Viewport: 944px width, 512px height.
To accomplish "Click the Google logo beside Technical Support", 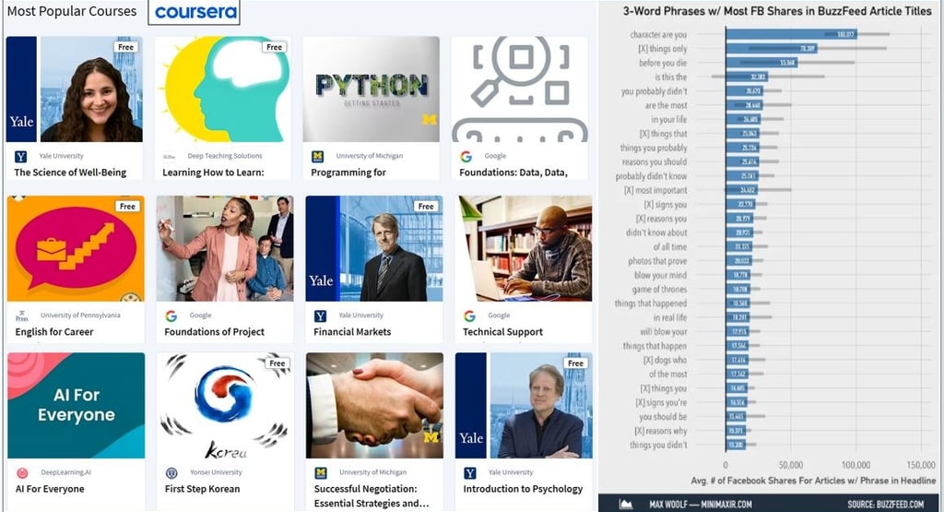I will pyautogui.click(x=469, y=316).
